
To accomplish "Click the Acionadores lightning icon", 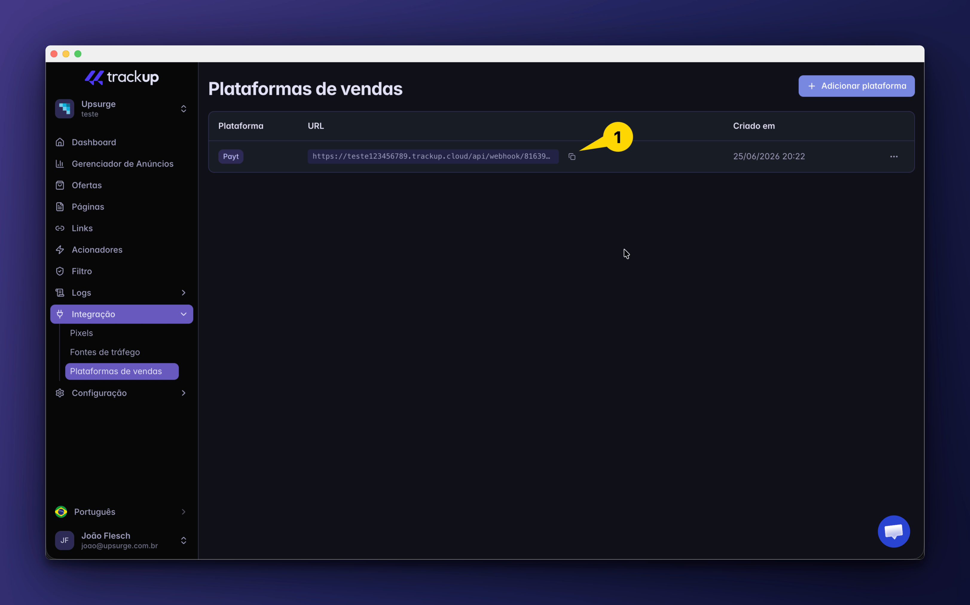I will [60, 250].
